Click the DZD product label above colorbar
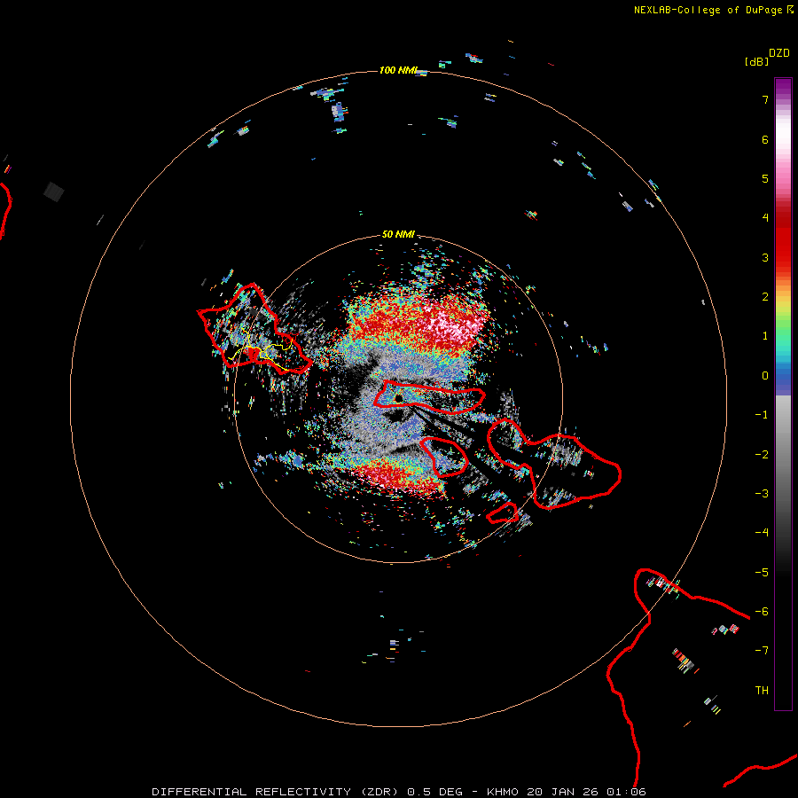Screen dimensions: 798x798 [779, 53]
